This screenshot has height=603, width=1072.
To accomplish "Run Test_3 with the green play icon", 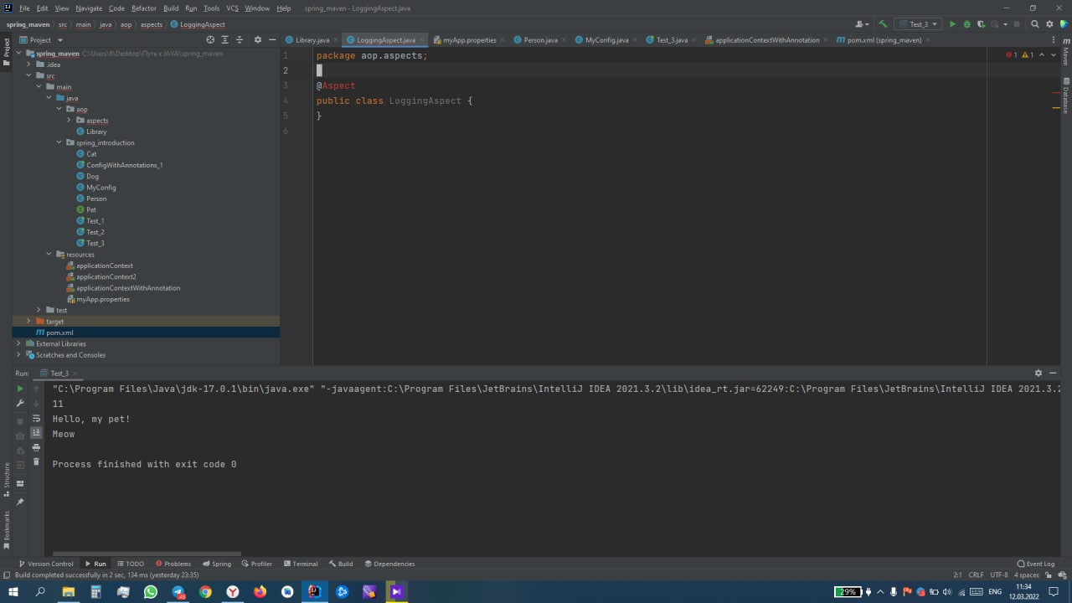I will (952, 24).
